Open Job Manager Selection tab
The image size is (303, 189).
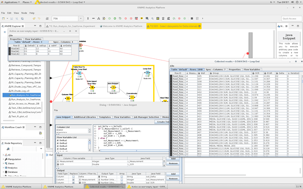pyautogui.click(x=146, y=117)
